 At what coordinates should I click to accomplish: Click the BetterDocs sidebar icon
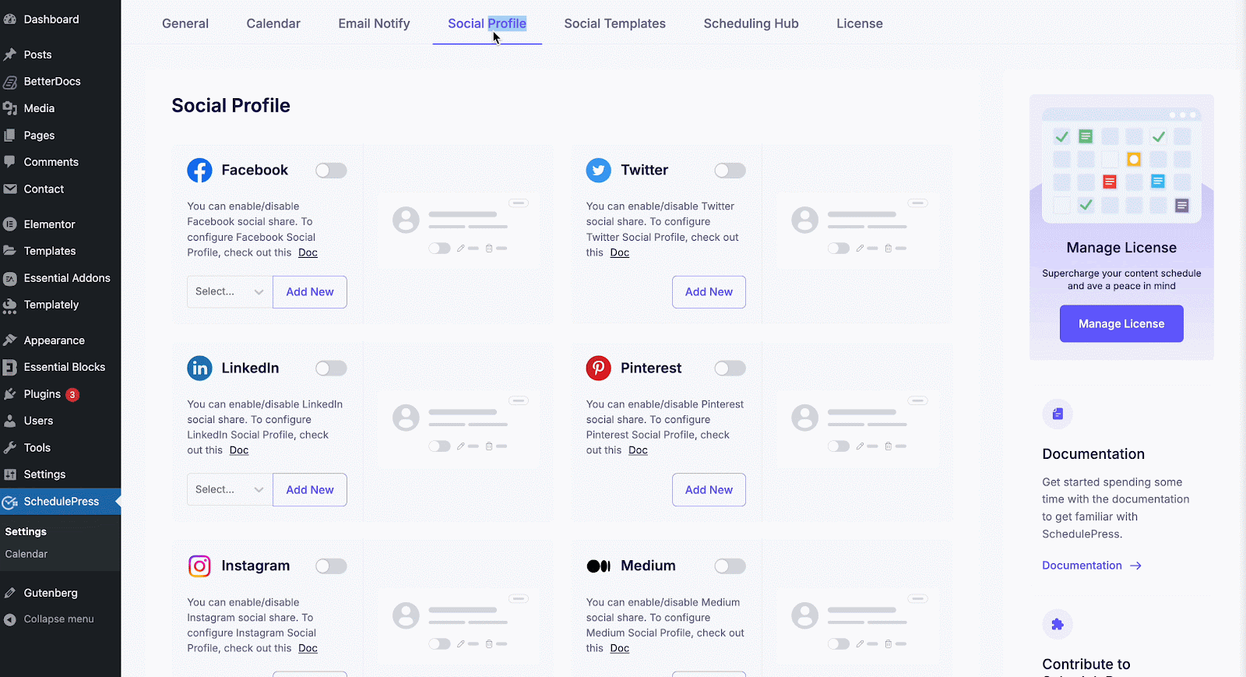tap(10, 82)
